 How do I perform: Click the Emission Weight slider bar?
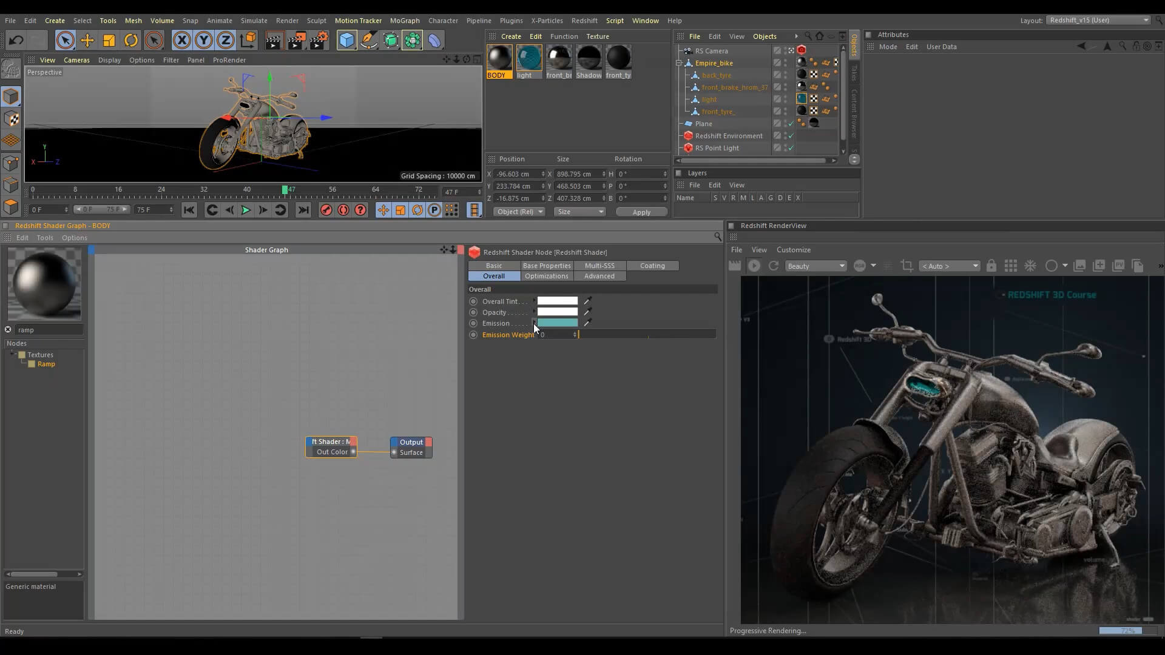click(x=647, y=334)
